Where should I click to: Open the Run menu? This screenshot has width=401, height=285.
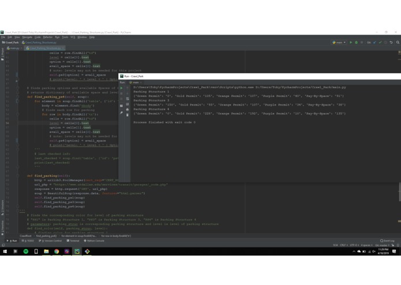point(57,37)
